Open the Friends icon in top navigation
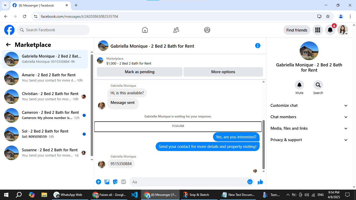Viewport: 356px width, 200px height. click(x=176, y=30)
